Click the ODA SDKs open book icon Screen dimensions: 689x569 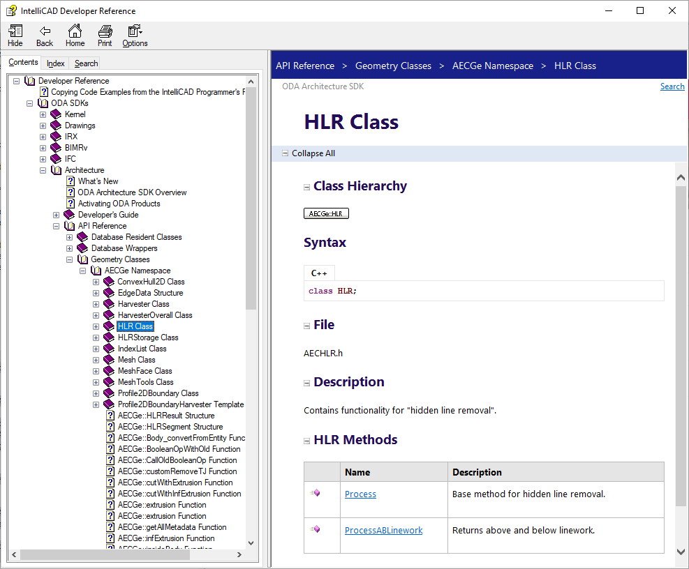(x=43, y=103)
